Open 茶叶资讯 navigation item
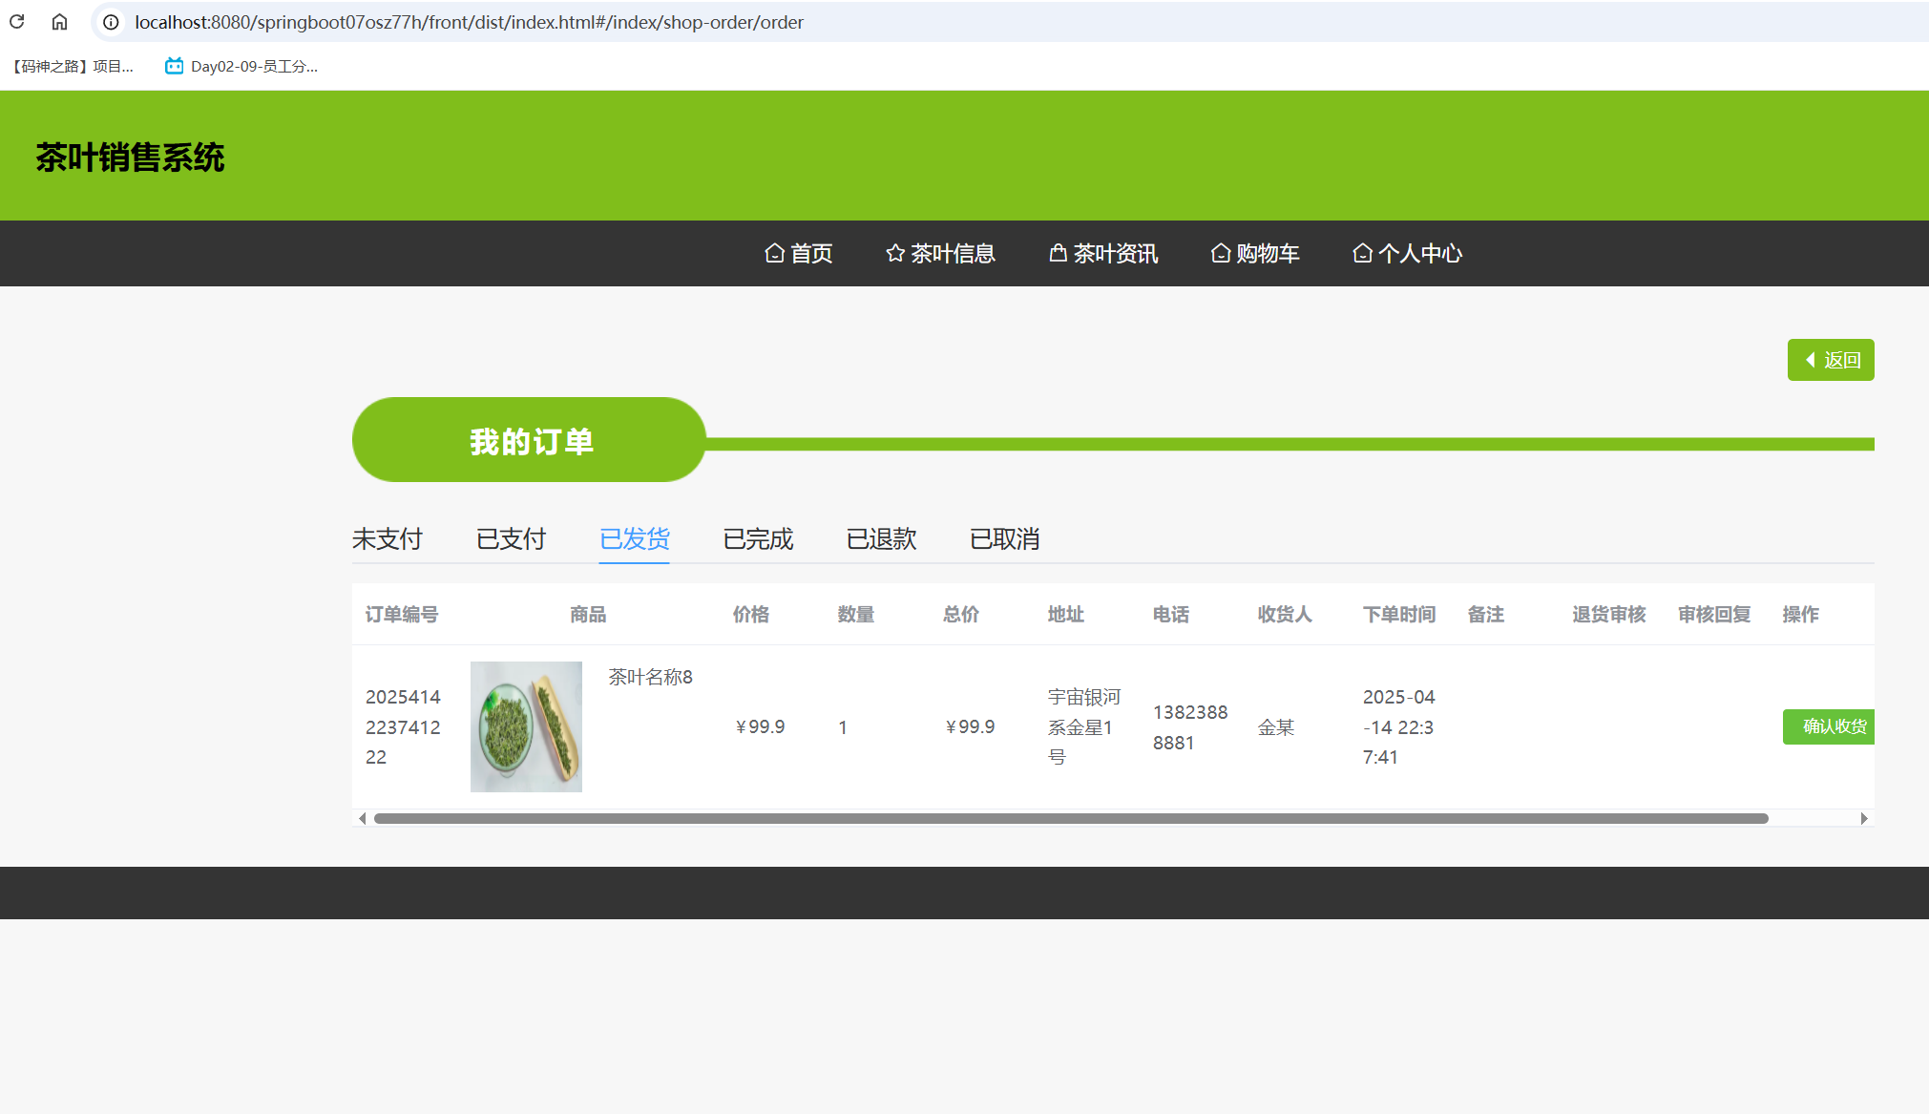Image resolution: width=1929 pixels, height=1114 pixels. (1103, 254)
